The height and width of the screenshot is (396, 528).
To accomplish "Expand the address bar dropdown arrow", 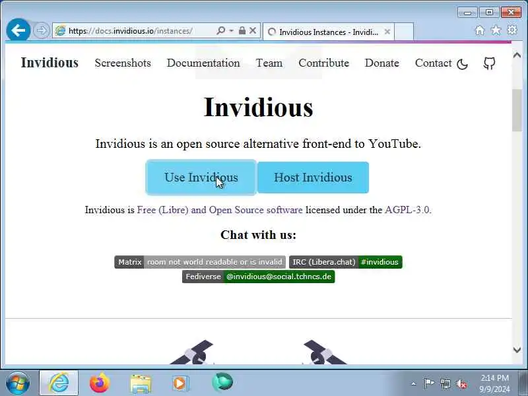I will pyautogui.click(x=232, y=30).
